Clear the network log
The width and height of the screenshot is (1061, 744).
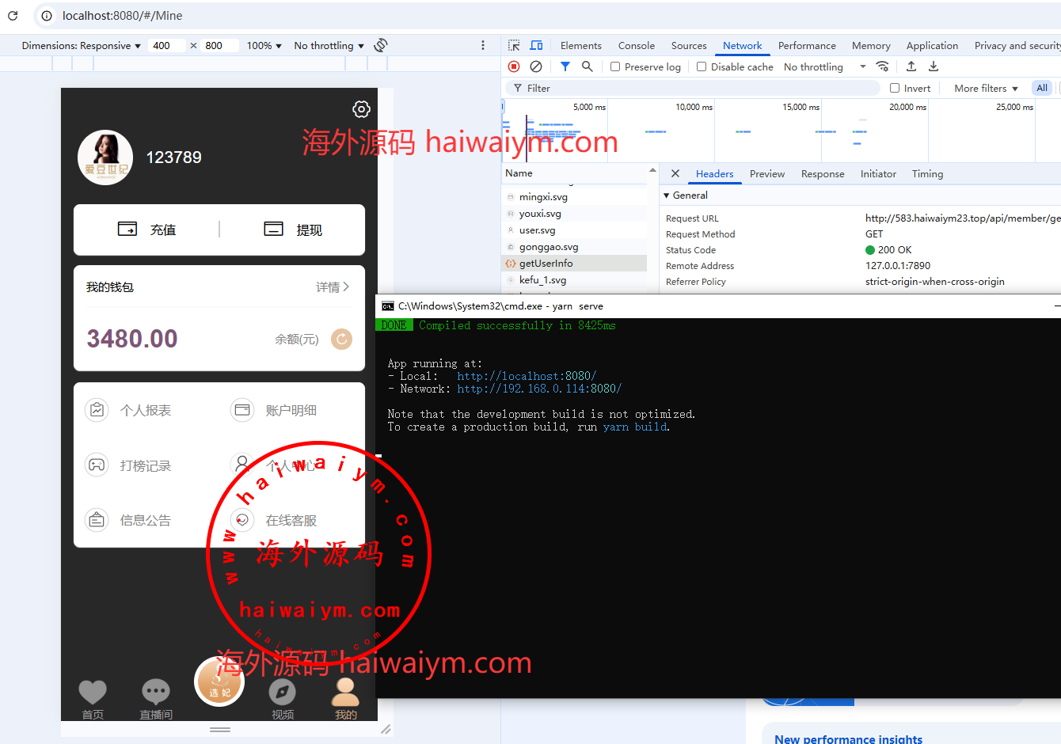pyautogui.click(x=536, y=66)
